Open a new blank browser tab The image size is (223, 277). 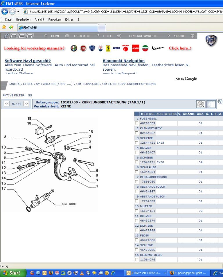[102, 28]
